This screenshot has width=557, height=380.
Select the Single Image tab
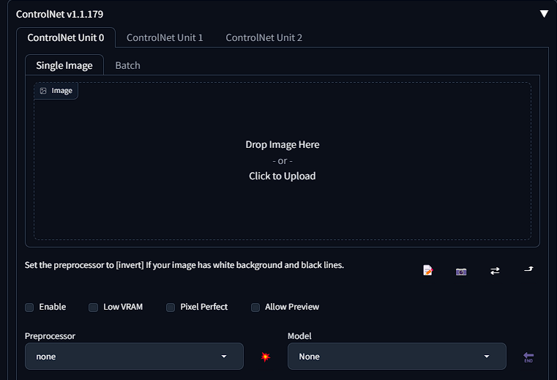click(x=64, y=65)
